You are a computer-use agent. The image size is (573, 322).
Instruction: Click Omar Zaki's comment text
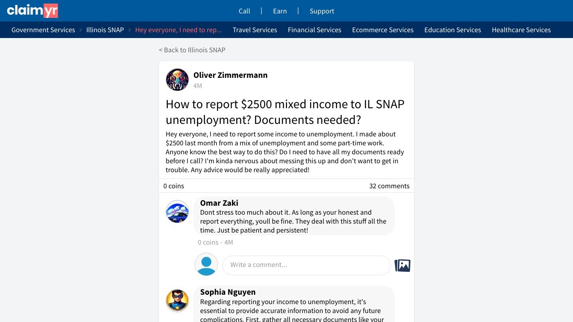coord(293,221)
